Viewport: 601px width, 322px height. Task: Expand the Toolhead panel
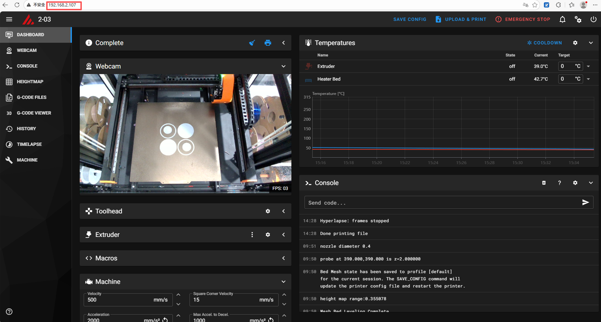coord(283,211)
